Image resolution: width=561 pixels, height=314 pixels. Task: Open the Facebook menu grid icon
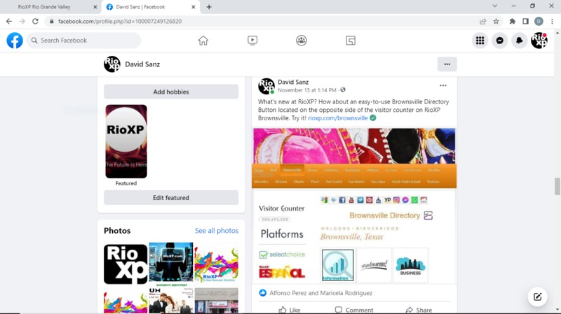pos(480,41)
